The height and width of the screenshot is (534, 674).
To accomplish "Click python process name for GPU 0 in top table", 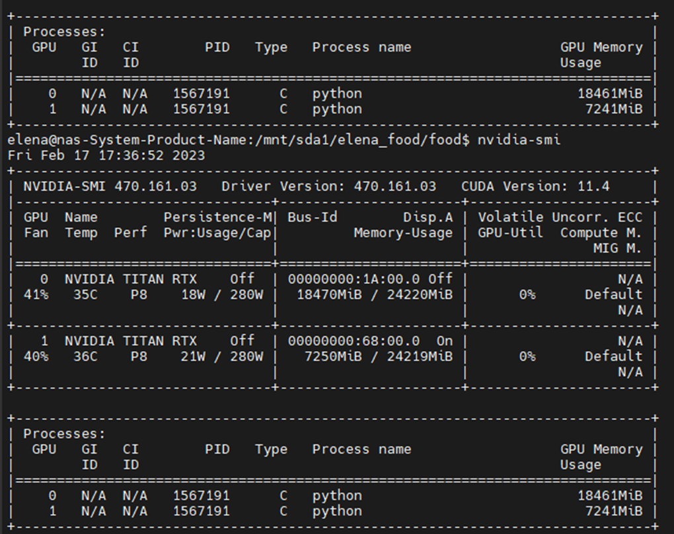I will (x=337, y=94).
